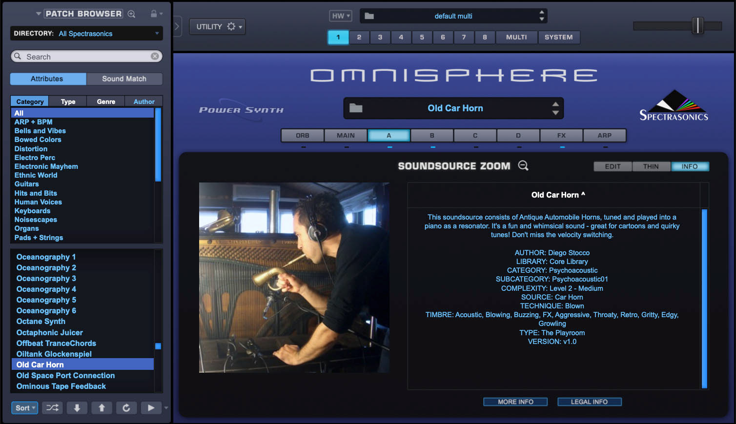Select part 7 button
736x424 pixels.
(x=464, y=37)
